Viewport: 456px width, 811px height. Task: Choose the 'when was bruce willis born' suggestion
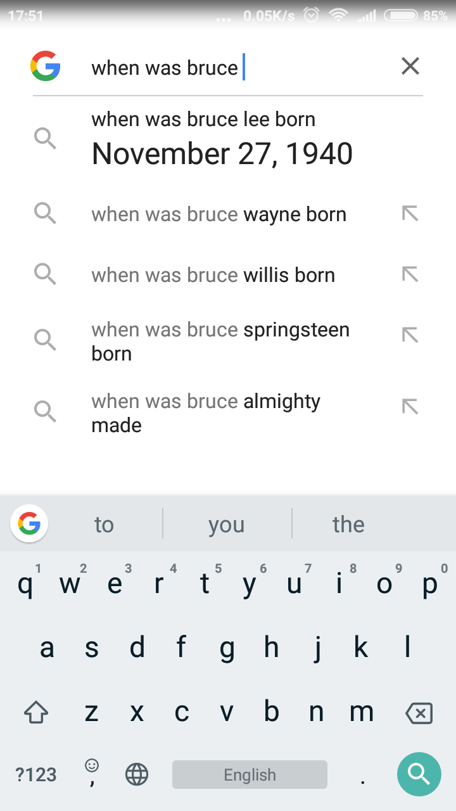pyautogui.click(x=228, y=275)
